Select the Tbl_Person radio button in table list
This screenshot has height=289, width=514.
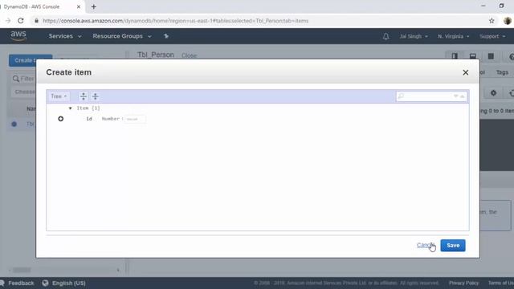coord(14,124)
